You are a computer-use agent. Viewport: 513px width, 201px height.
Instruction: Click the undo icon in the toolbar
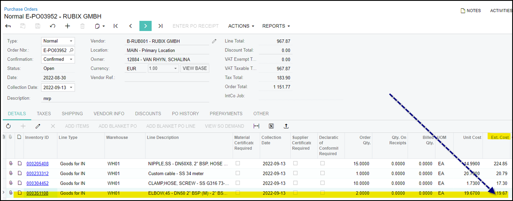[x=52, y=26]
